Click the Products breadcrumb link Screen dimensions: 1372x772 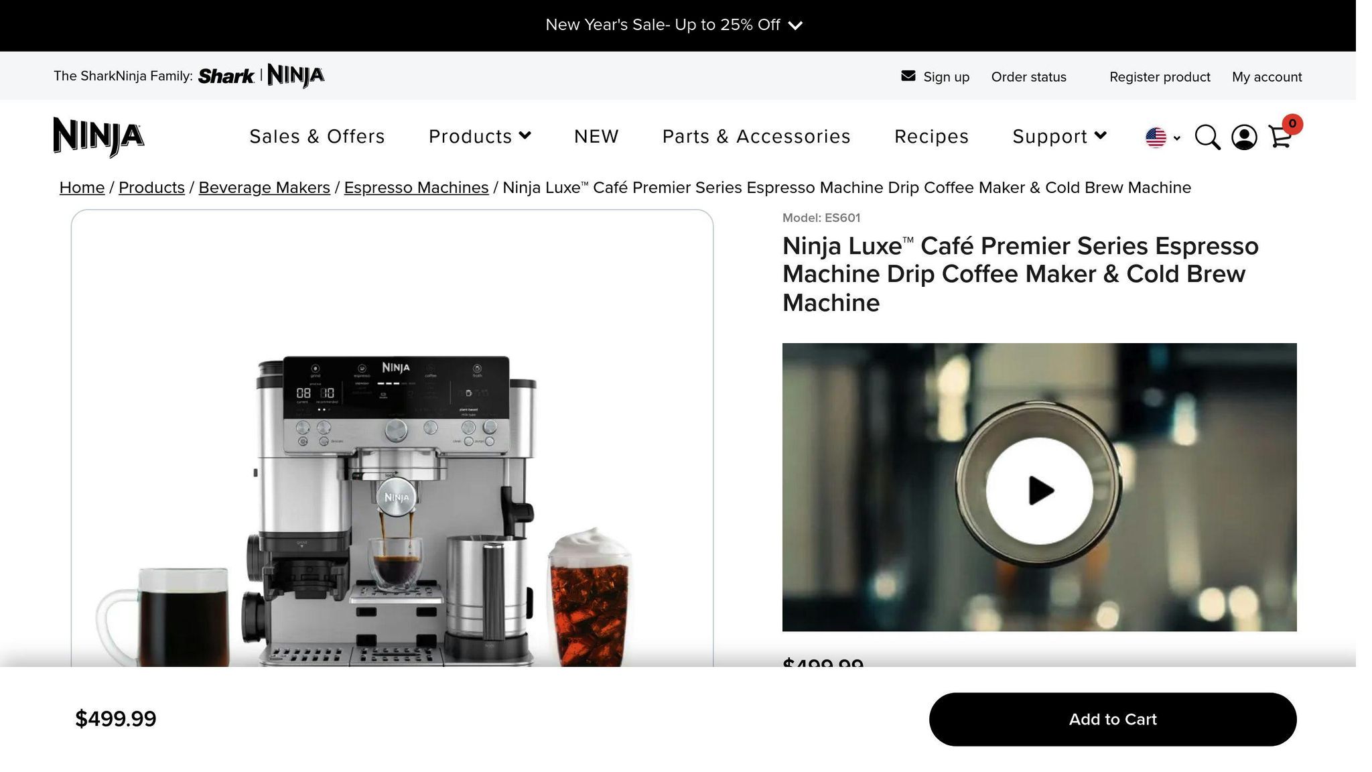tap(151, 188)
